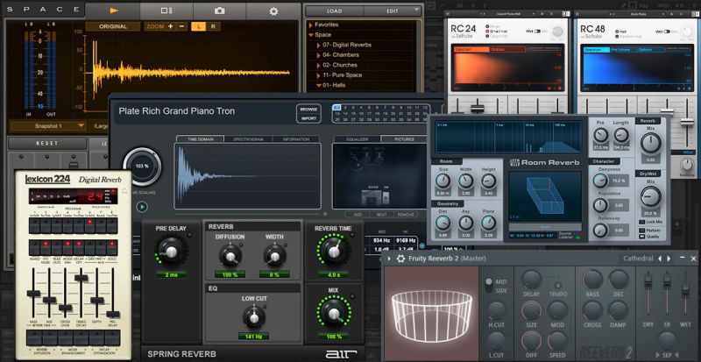The image size is (701, 362).
Task: Click the camera icon in Space toolbar
Action: (219, 11)
